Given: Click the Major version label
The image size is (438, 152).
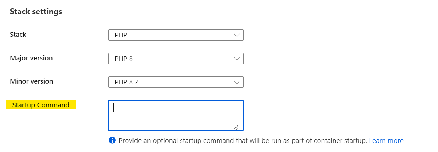Looking at the screenshot, I should tap(31, 58).
